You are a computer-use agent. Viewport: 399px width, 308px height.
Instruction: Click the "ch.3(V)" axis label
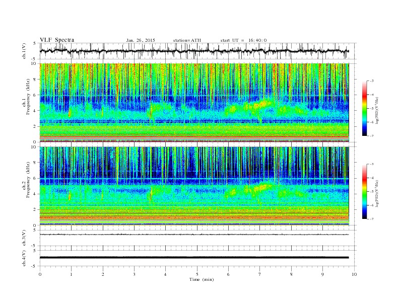(x=24, y=238)
